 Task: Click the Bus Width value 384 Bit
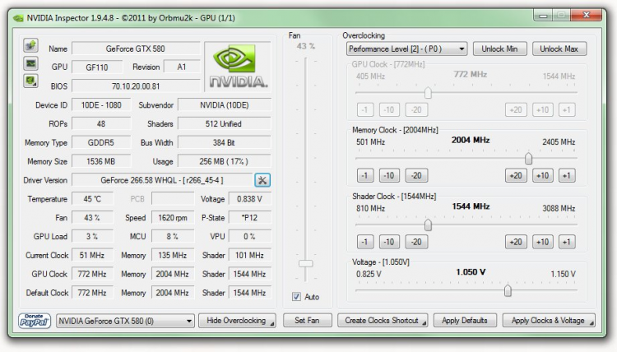point(225,142)
